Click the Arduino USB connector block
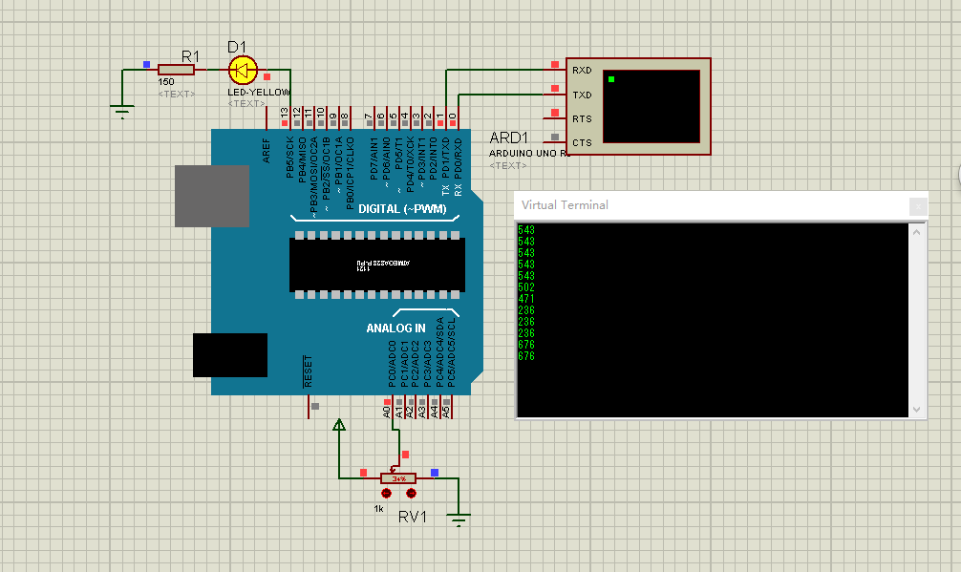Image resolution: width=961 pixels, height=572 pixels. [x=212, y=196]
